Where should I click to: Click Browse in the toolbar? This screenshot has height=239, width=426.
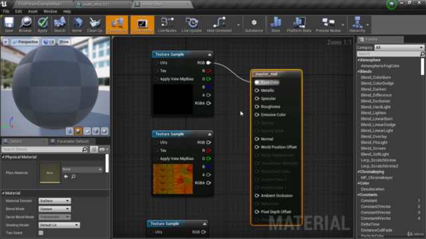point(25,25)
